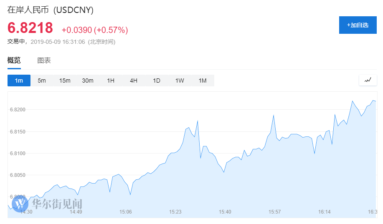Click the 在岸人民币 (USDCNY) title
Screen dimensions: 383x224
tap(51, 9)
